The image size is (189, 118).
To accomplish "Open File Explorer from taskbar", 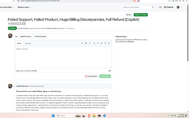I will 94,116.
